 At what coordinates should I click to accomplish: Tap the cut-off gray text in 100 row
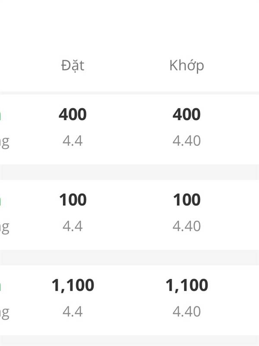pyautogui.click(x=4, y=228)
